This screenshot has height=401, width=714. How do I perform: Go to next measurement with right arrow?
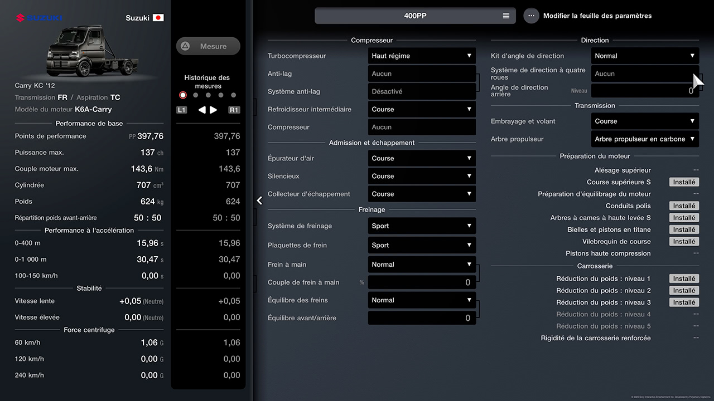point(214,110)
